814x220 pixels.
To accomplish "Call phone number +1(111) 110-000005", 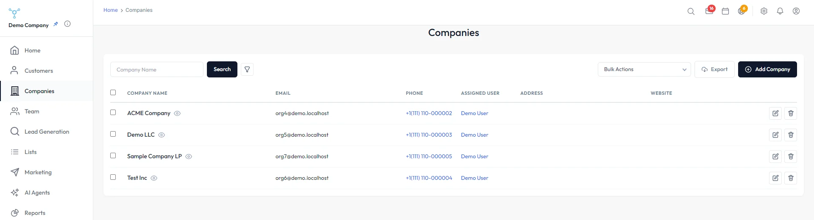I will (429, 157).
